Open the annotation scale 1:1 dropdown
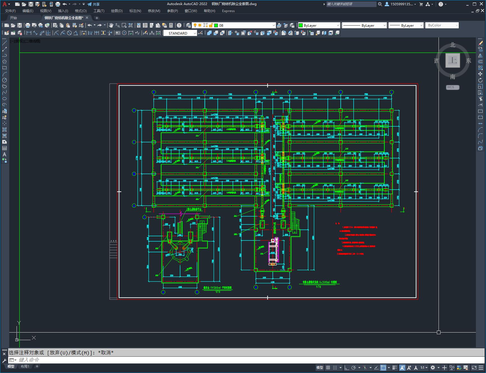Image resolution: width=486 pixels, height=373 pixels. coord(424,367)
